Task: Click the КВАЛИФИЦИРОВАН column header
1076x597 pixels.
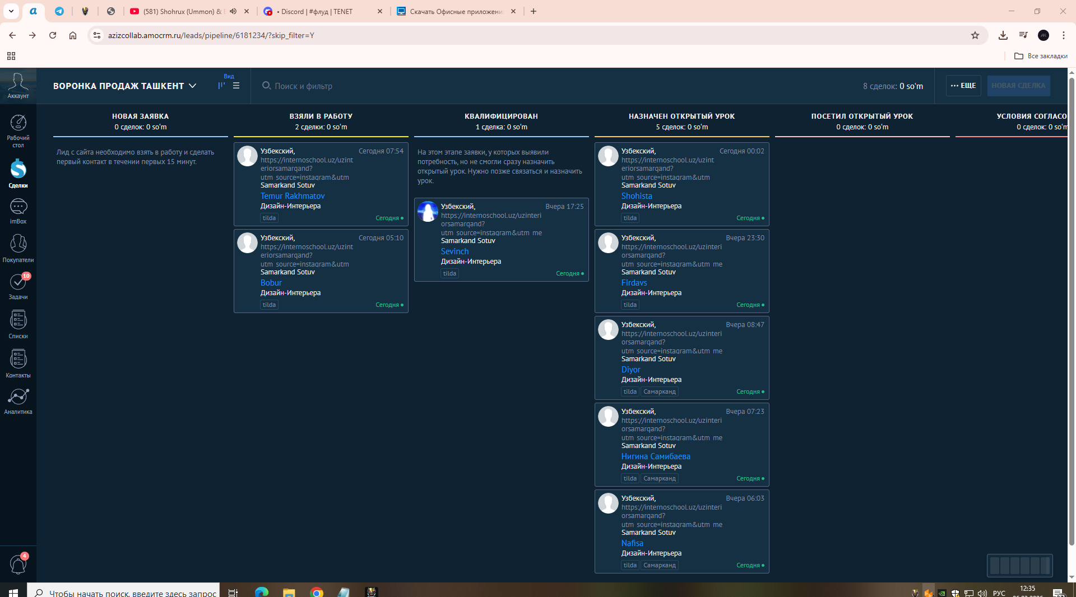Action: pos(502,116)
